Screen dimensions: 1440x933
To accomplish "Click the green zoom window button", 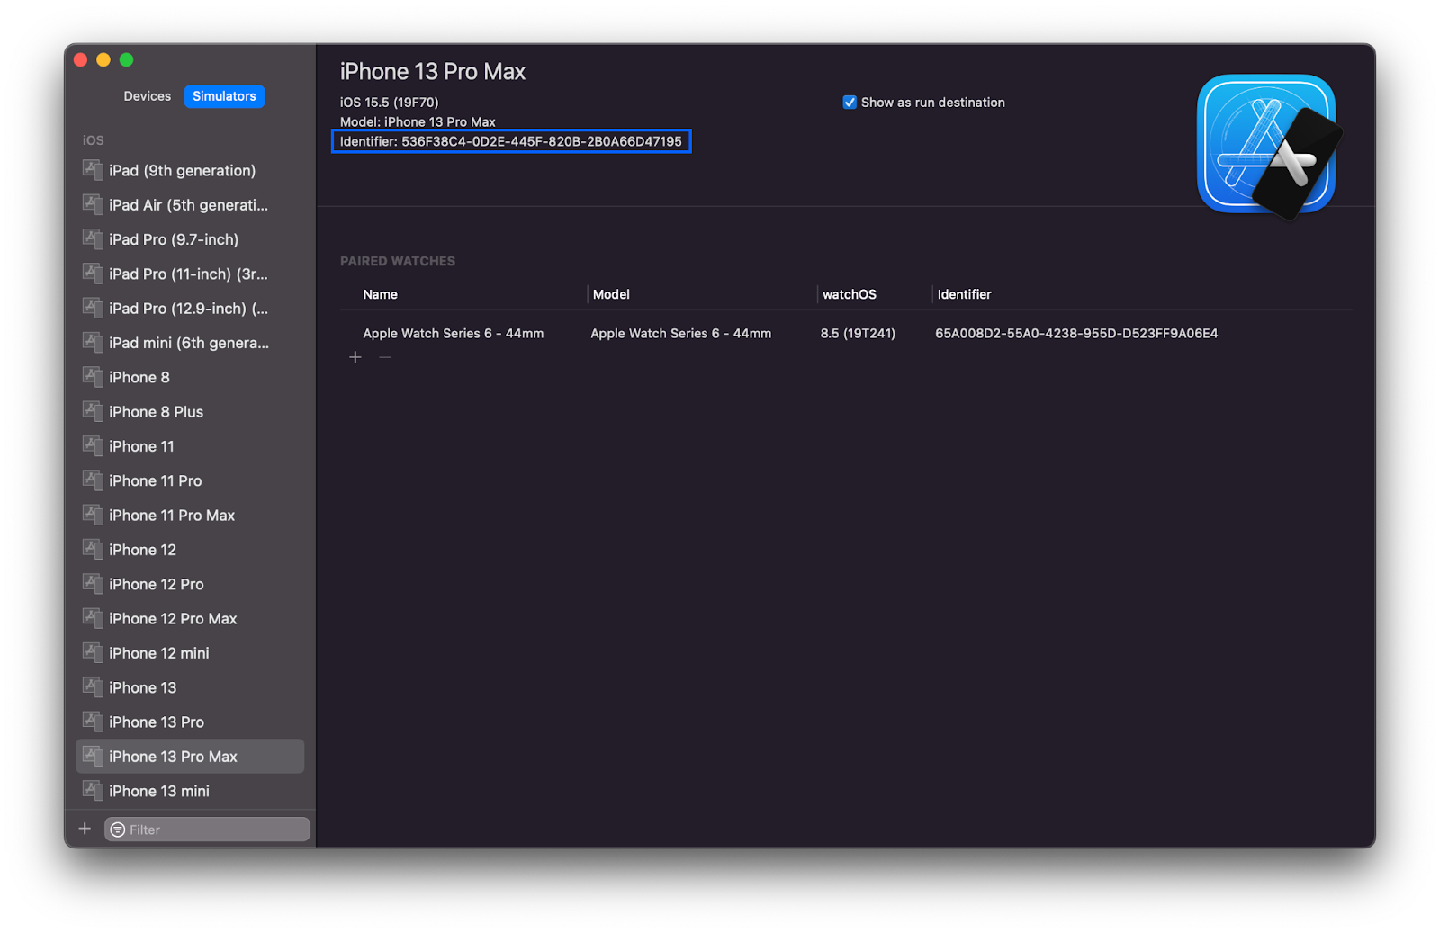I will pos(127,59).
